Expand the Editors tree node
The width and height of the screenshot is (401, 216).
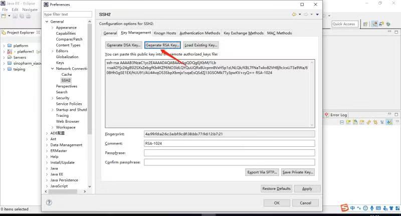(x=53, y=51)
